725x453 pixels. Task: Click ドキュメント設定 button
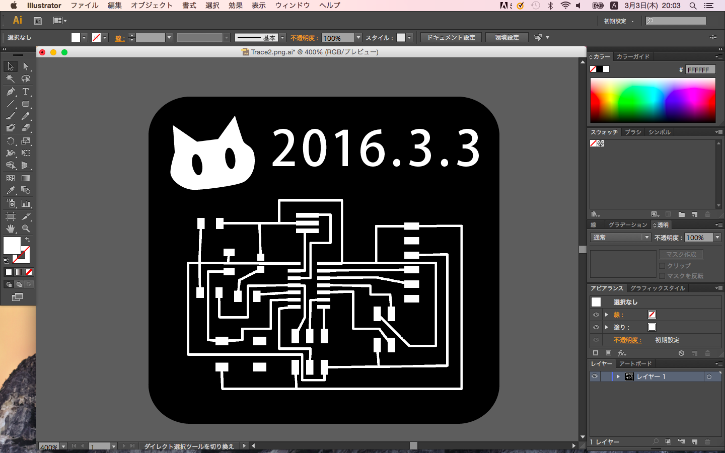click(x=451, y=38)
